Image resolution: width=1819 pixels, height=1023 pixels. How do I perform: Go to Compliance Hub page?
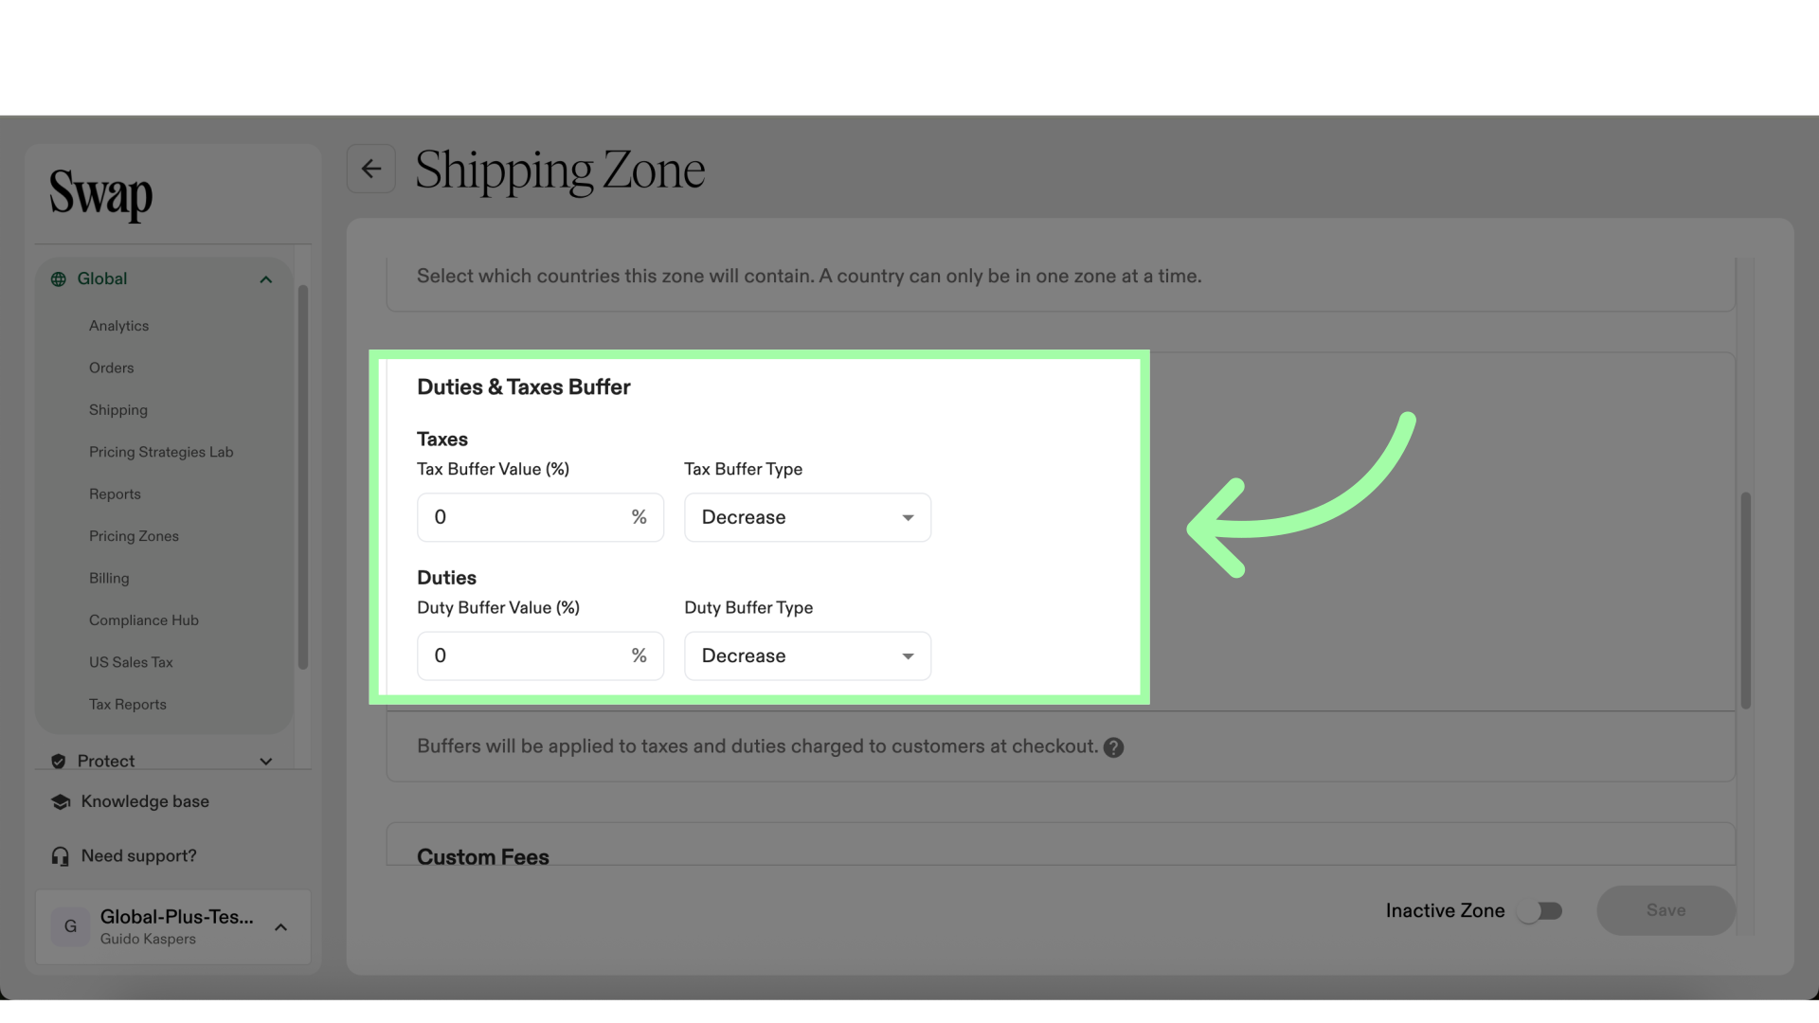144,620
